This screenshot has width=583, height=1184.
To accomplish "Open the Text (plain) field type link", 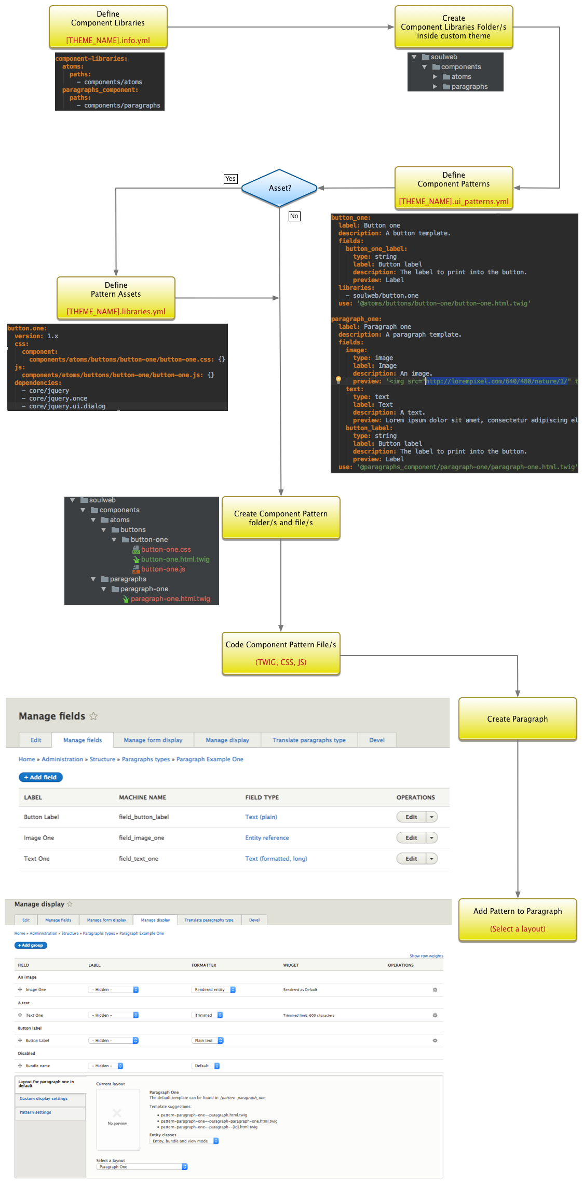I will click(261, 817).
